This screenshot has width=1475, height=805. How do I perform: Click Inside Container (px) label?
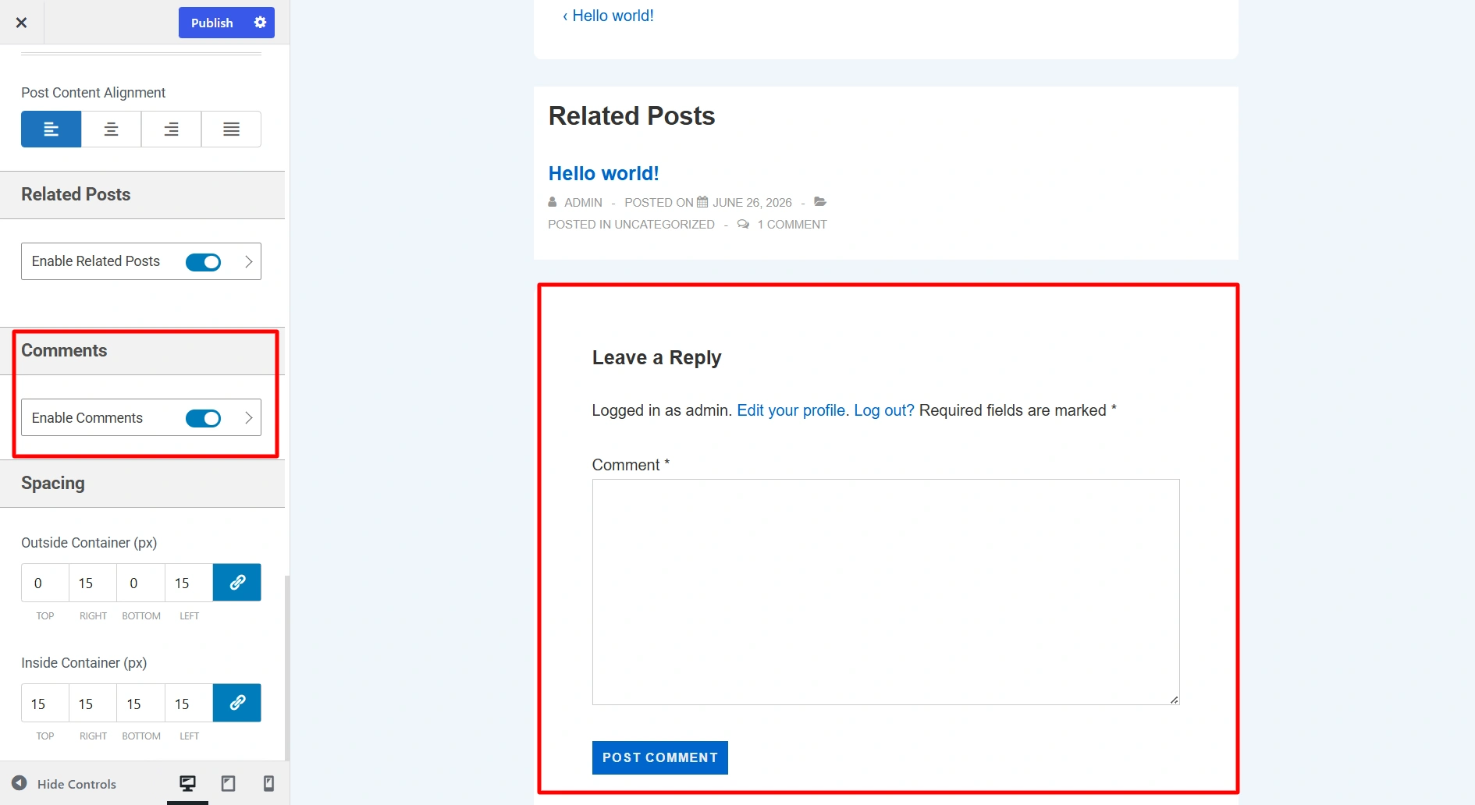[x=84, y=663]
